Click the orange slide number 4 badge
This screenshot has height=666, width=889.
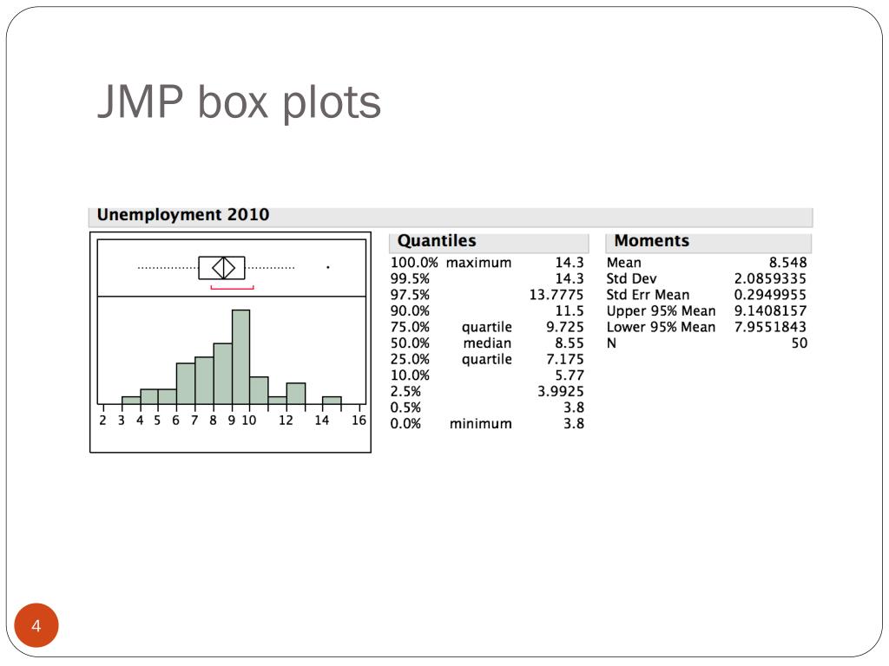[x=36, y=625]
